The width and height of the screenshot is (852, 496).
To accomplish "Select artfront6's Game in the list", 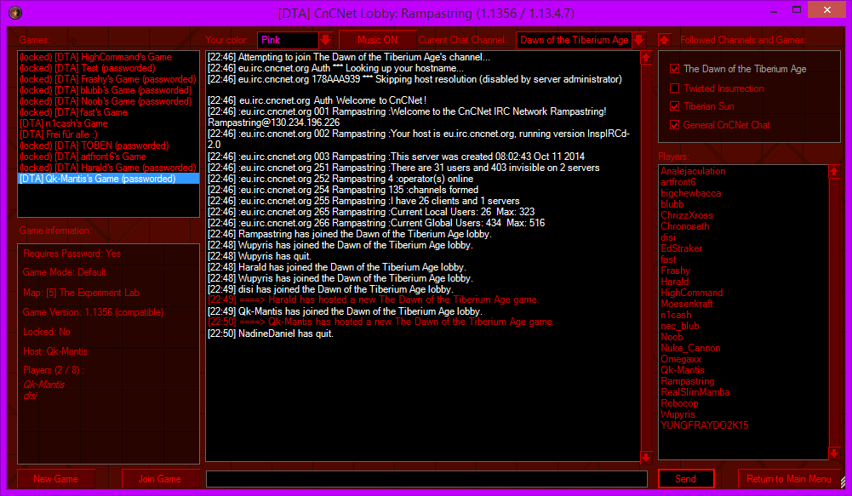I will pos(109,157).
